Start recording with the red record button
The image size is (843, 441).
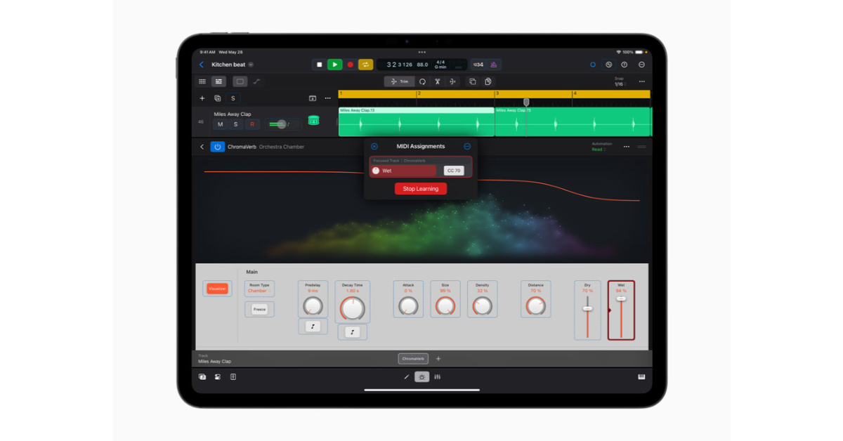click(x=351, y=65)
